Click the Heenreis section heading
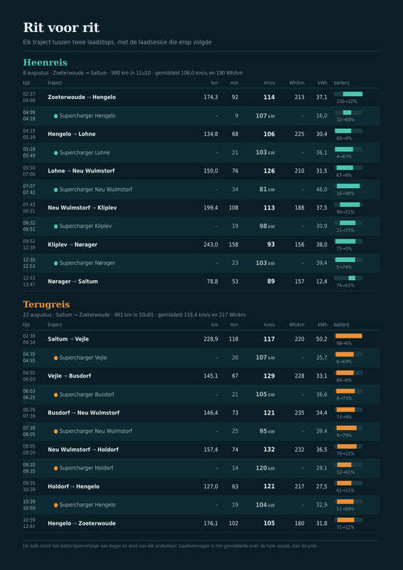This screenshot has width=403, height=570. pyautogui.click(x=45, y=63)
